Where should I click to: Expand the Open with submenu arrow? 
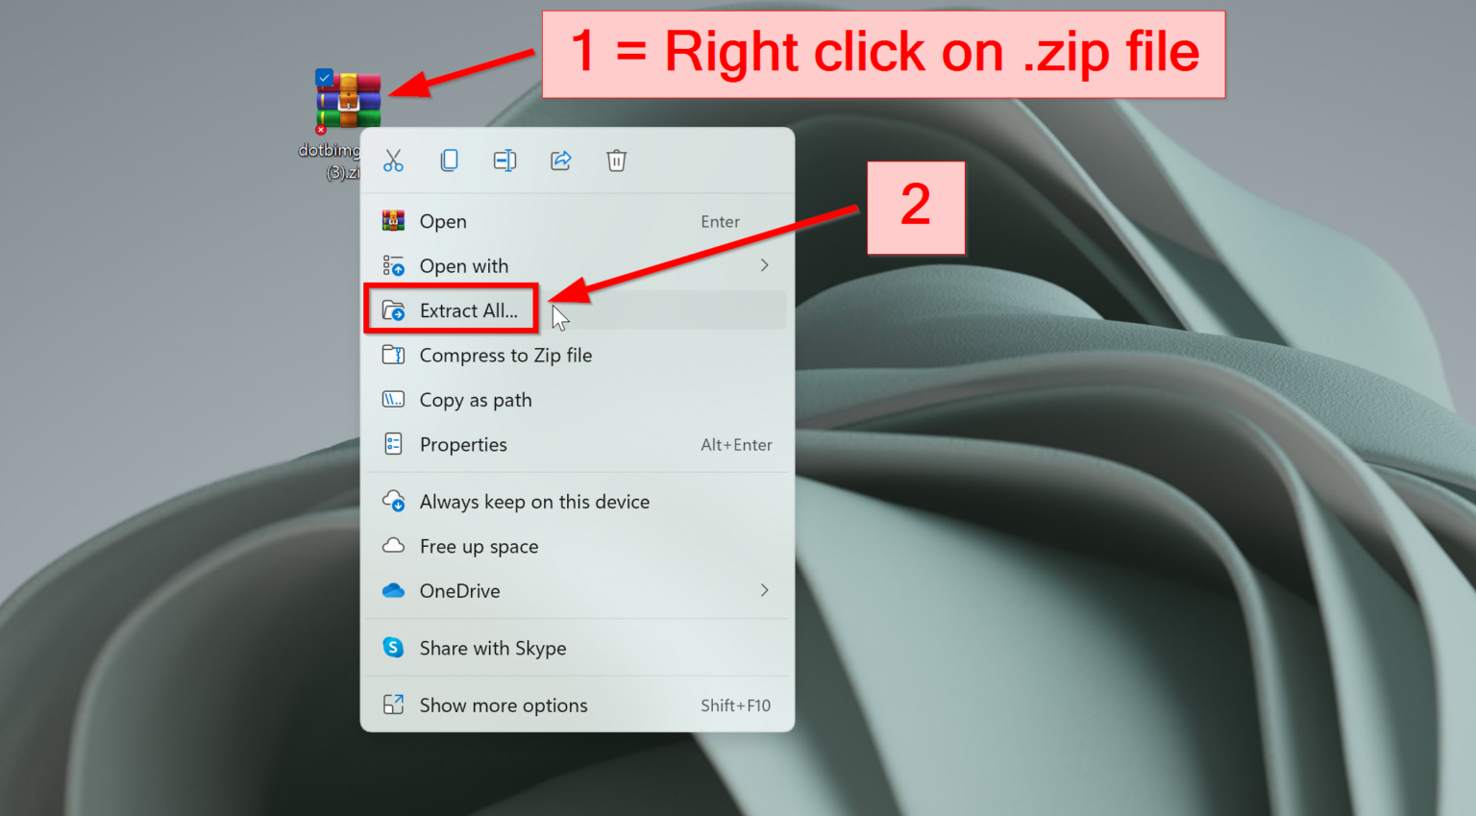pos(765,265)
